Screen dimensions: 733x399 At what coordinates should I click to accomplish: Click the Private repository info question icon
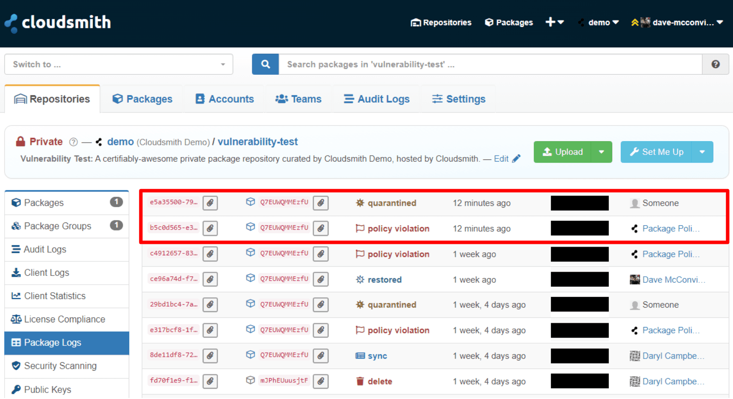pyautogui.click(x=73, y=142)
